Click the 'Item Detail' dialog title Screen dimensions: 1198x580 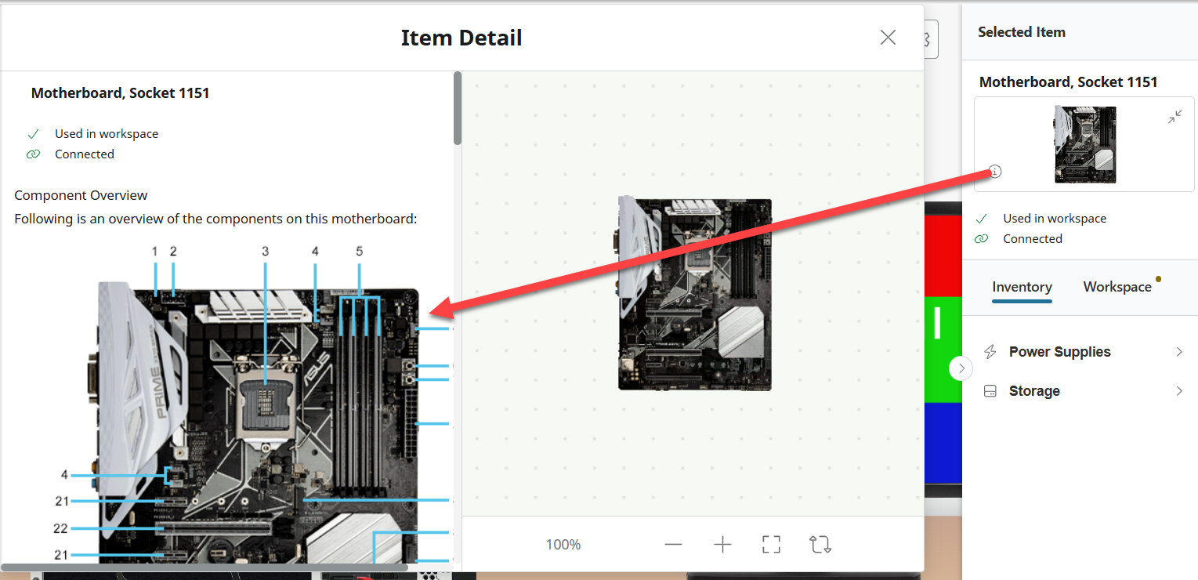click(x=461, y=38)
